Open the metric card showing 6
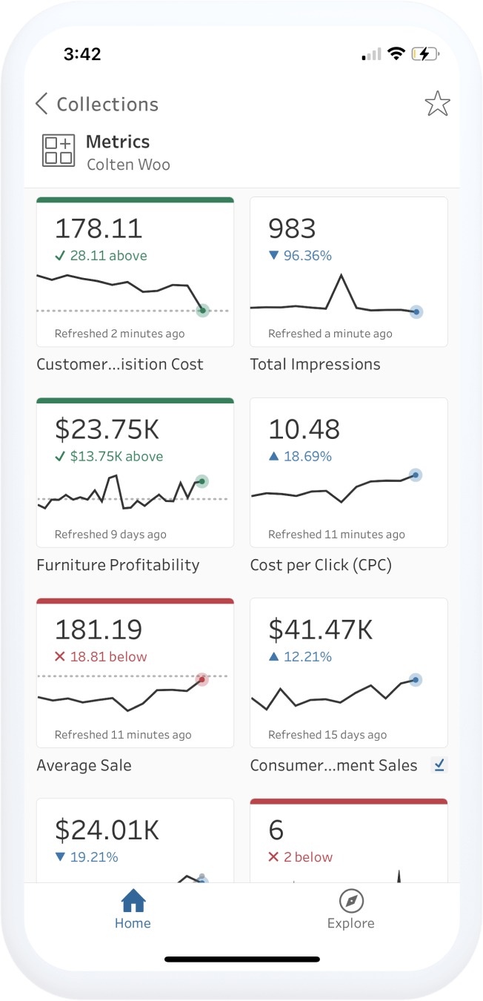This screenshot has width=483, height=1001. pos(349,841)
